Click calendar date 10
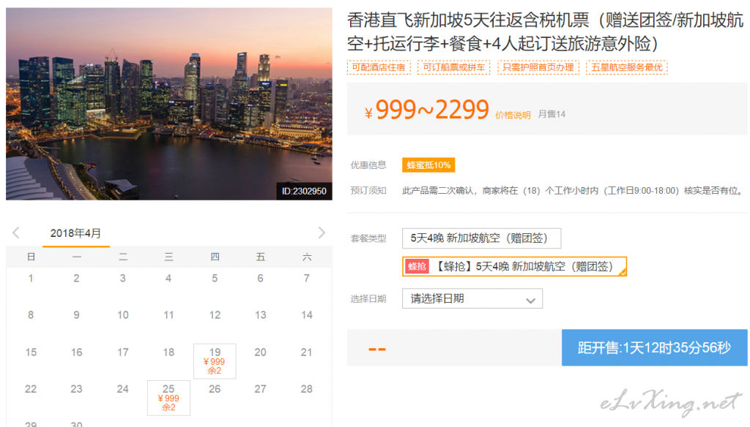This screenshot has width=750, height=427. point(123,315)
